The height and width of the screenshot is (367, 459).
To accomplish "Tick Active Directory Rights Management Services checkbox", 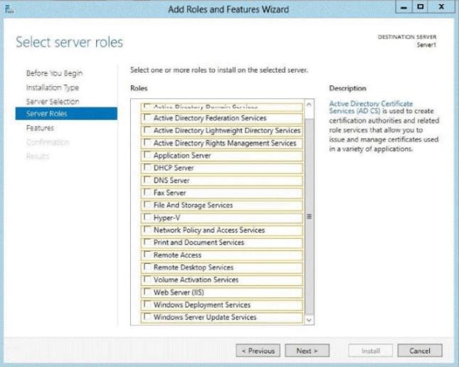I will (148, 142).
